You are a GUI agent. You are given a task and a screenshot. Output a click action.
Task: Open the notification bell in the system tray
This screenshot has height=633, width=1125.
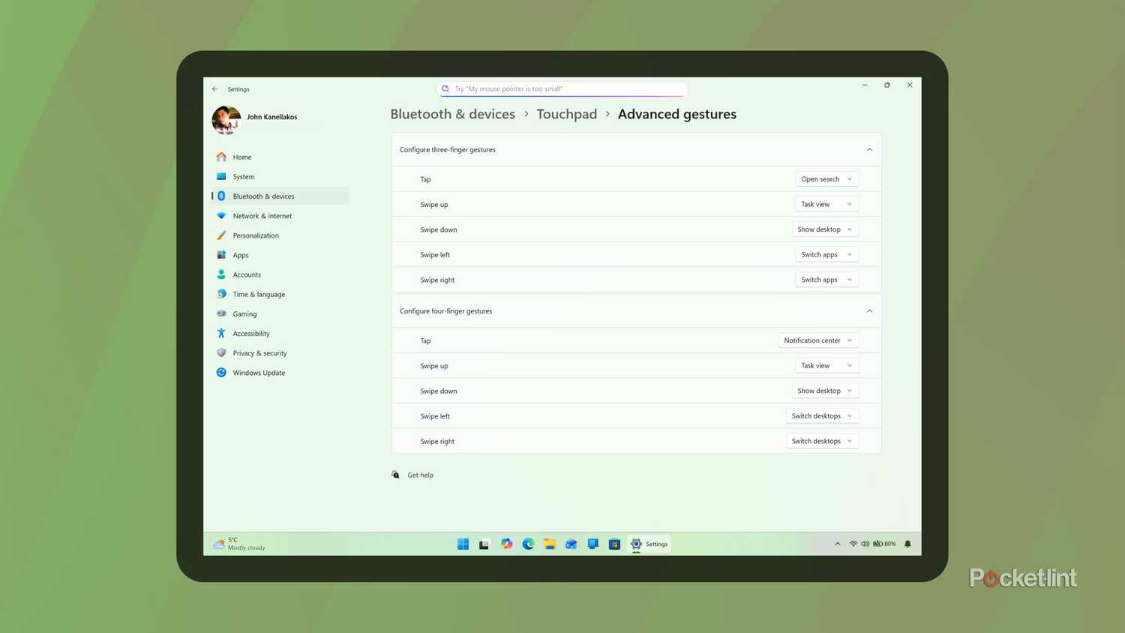click(907, 544)
